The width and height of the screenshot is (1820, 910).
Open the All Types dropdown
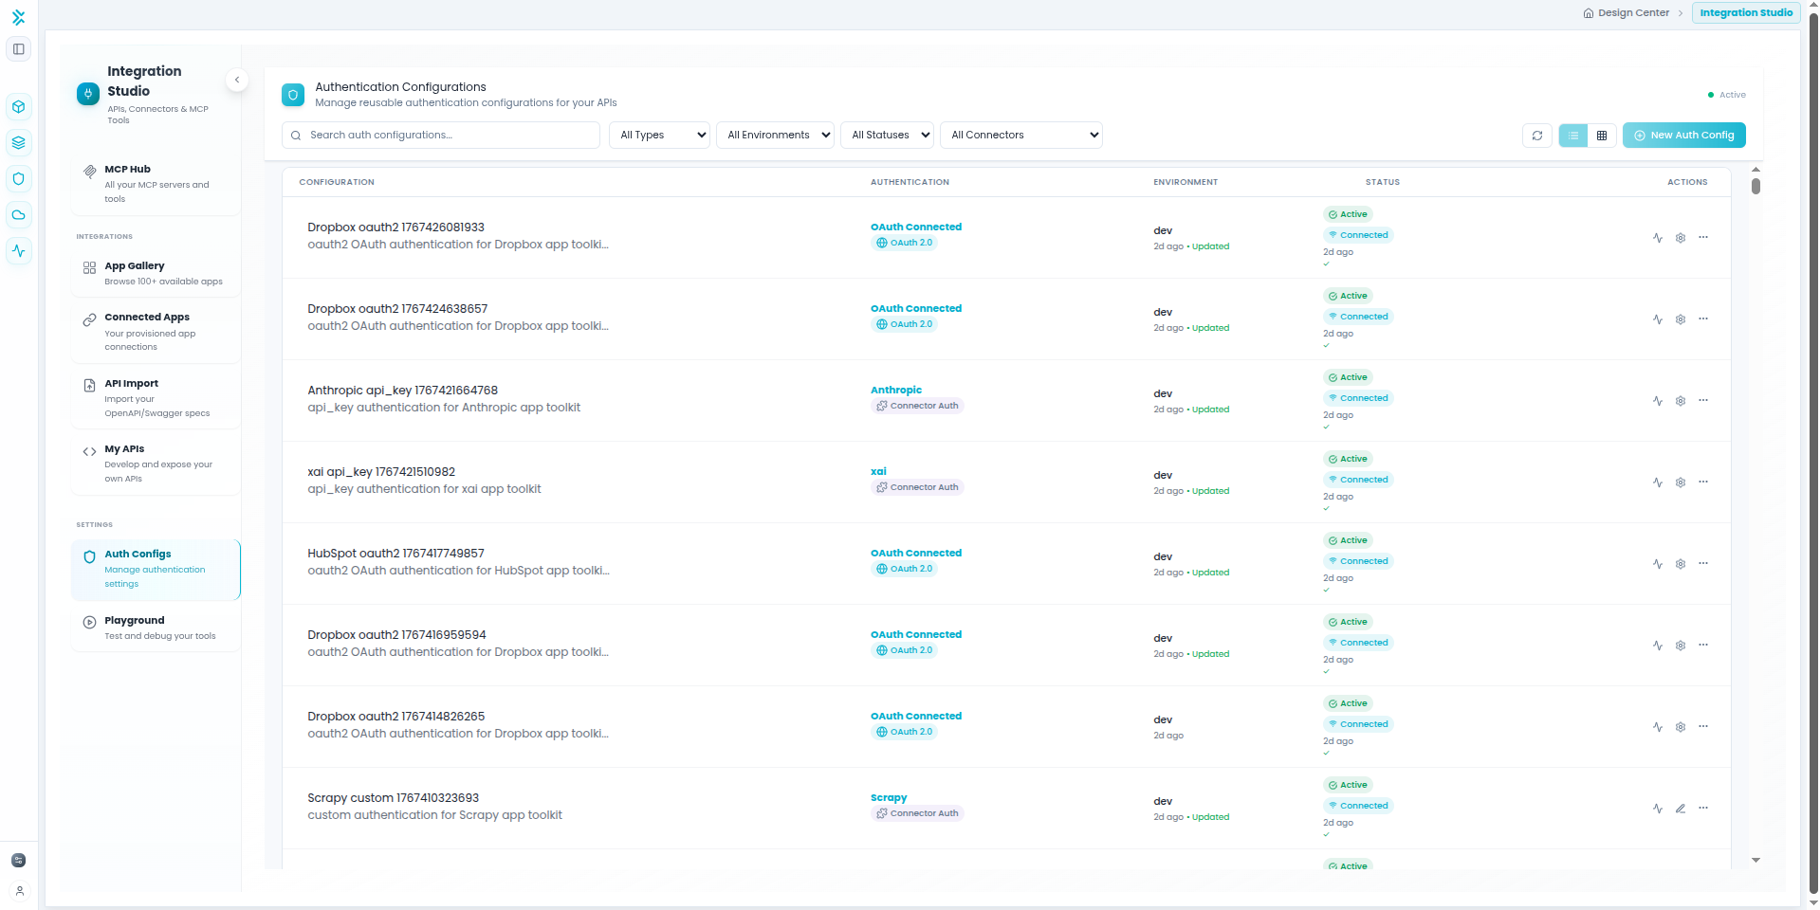(660, 136)
